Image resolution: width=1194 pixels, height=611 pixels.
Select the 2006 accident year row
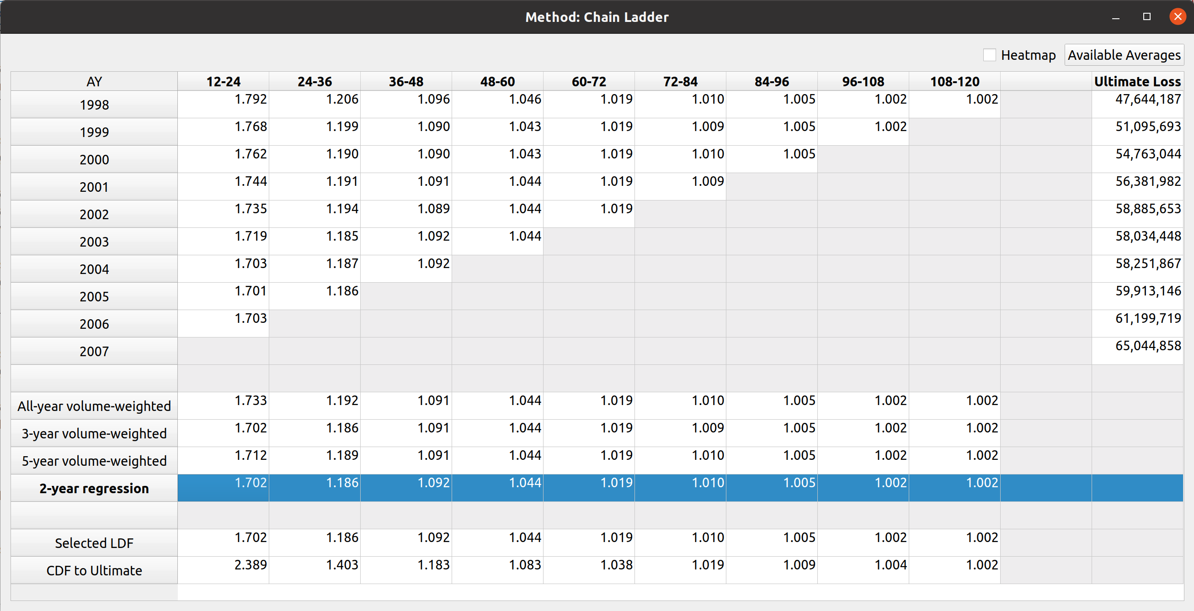click(x=94, y=324)
